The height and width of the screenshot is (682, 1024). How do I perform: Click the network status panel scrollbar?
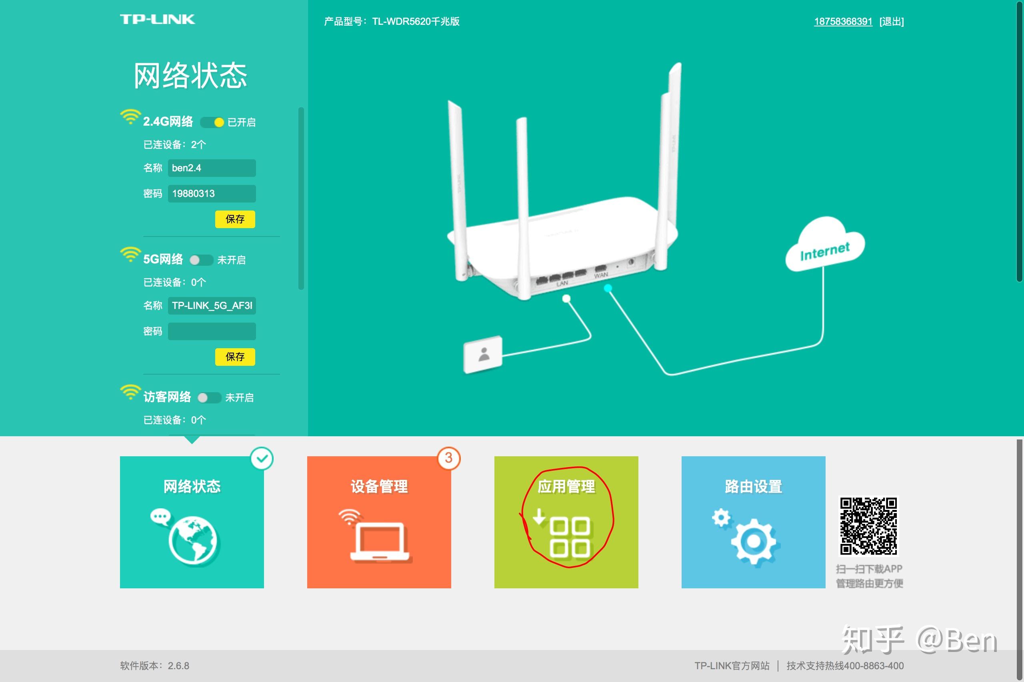[301, 199]
